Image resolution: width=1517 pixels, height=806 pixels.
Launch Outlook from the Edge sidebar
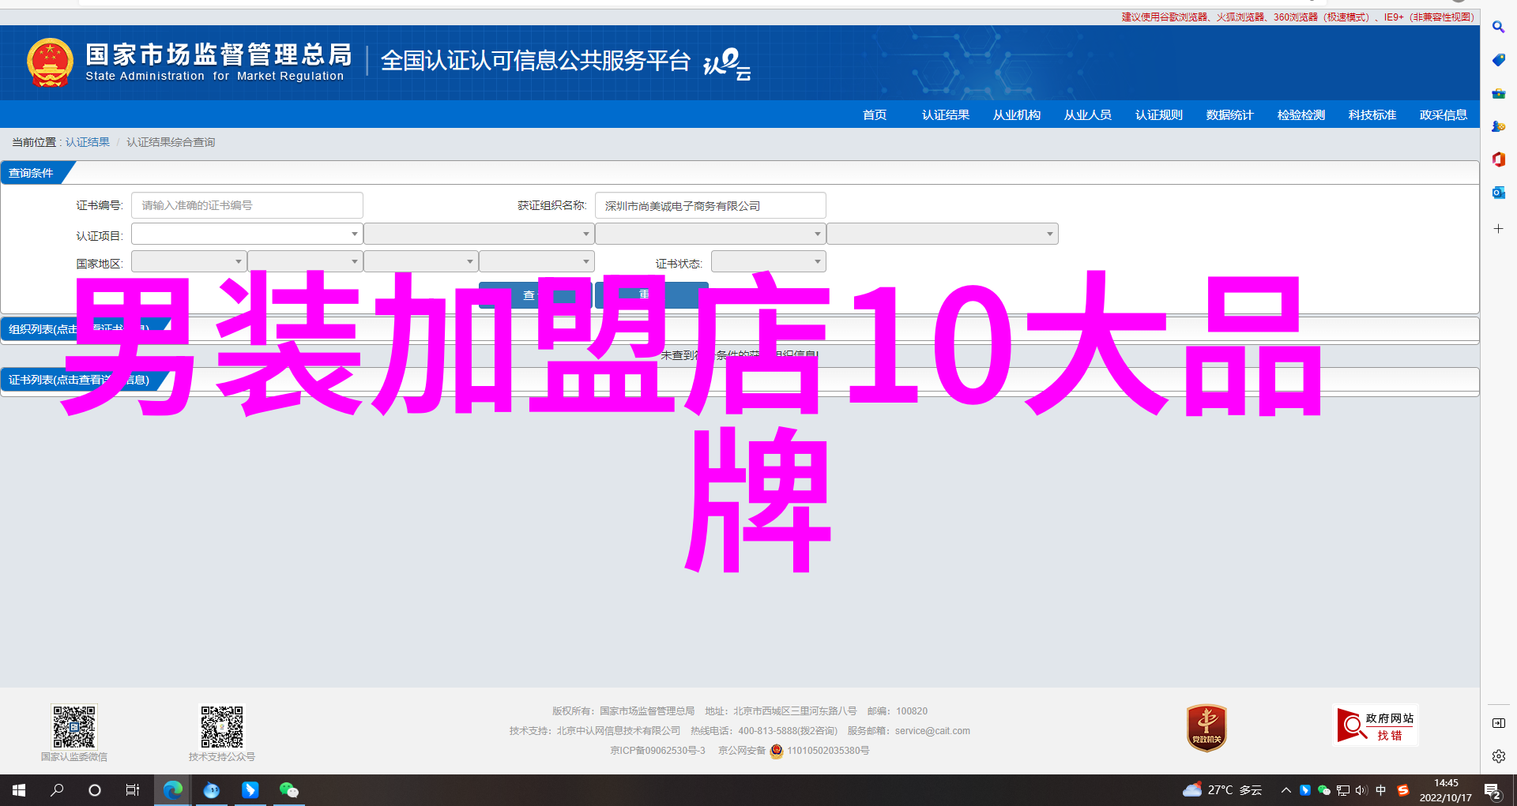tap(1498, 193)
